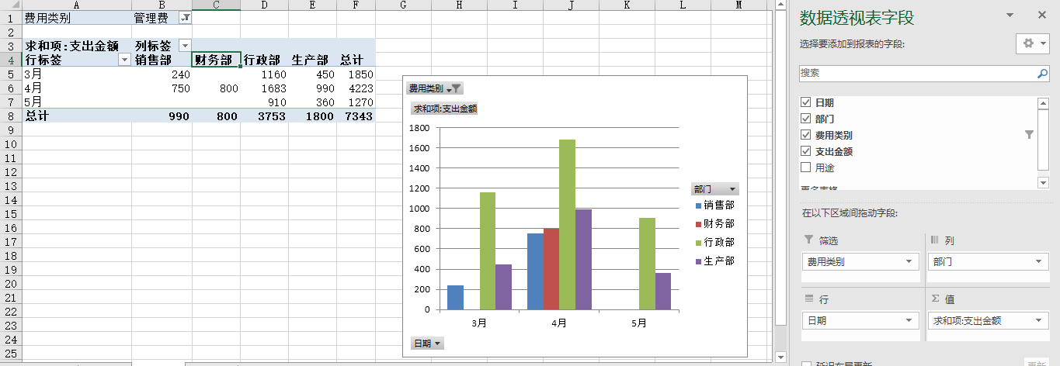Click the 求和项:支出金额 chart field button
The width and height of the screenshot is (1060, 366).
tap(444, 109)
